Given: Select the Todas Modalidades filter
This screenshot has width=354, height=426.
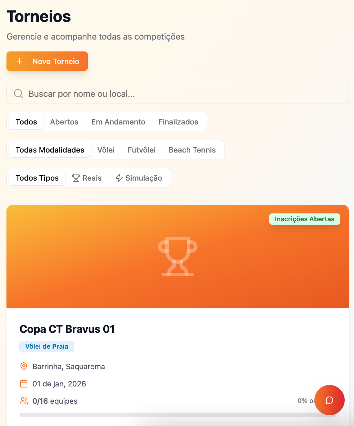Looking at the screenshot, I should 50,150.
